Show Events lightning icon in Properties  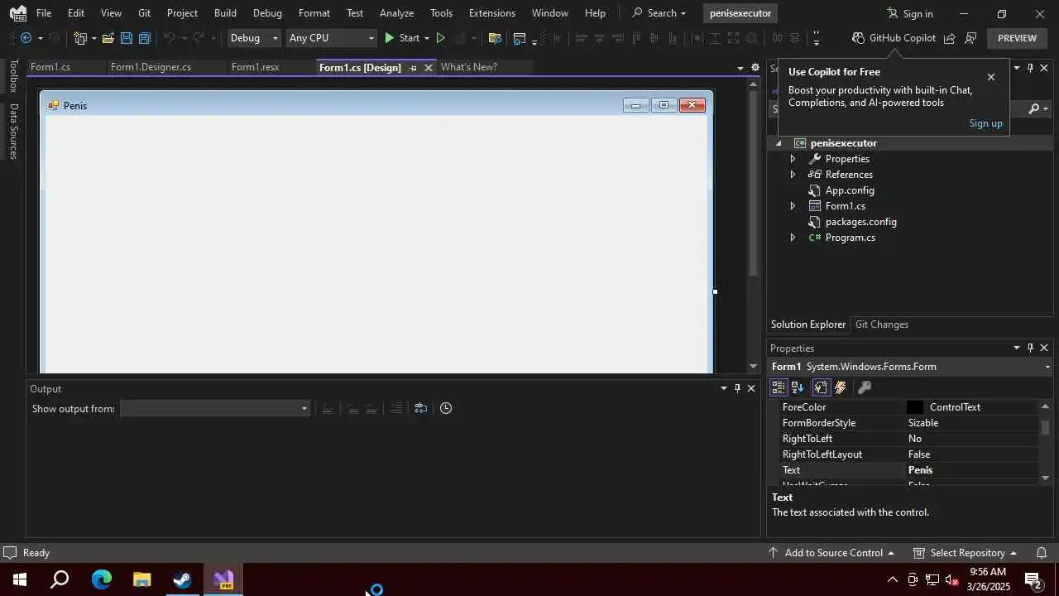coord(841,387)
